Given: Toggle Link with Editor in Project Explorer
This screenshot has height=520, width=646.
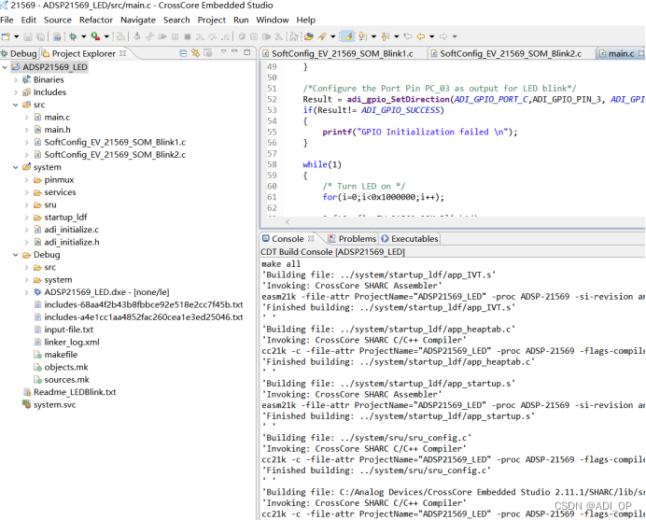Looking at the screenshot, I should [195, 52].
